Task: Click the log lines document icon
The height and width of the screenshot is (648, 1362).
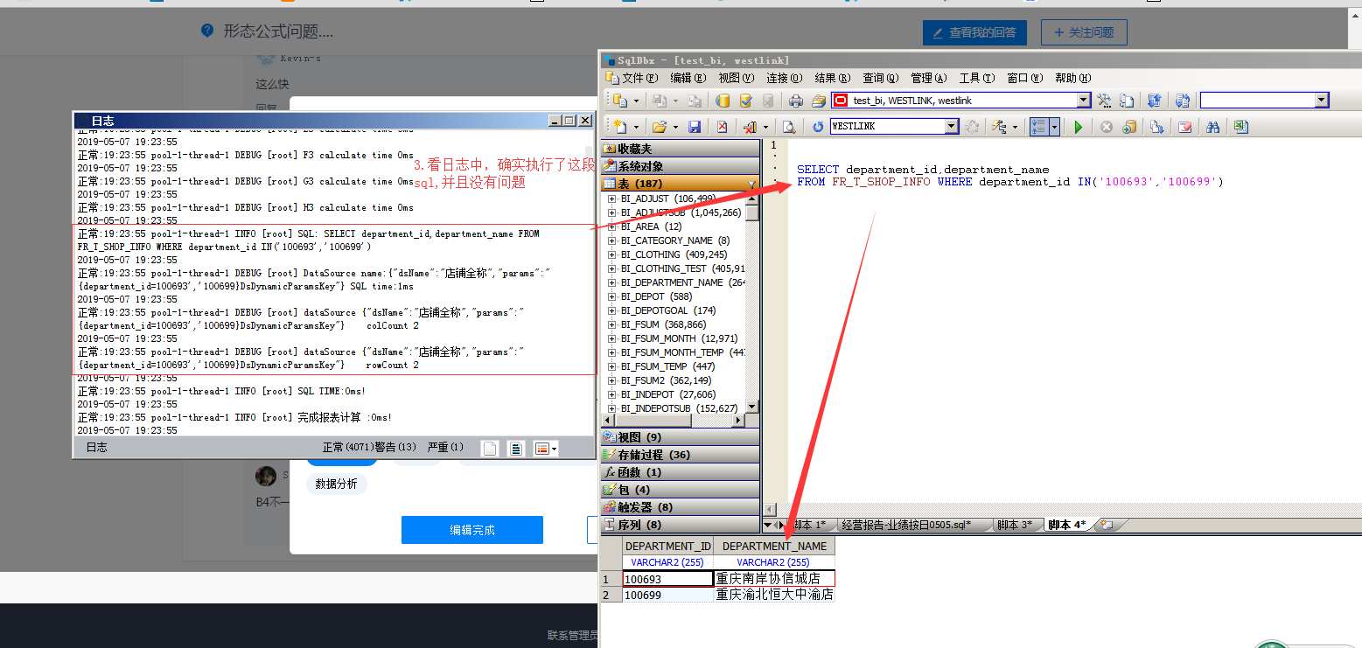Action: coord(517,448)
